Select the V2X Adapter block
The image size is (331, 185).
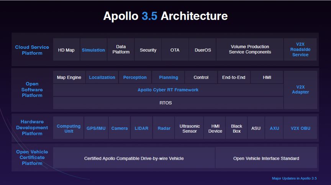click(x=300, y=90)
